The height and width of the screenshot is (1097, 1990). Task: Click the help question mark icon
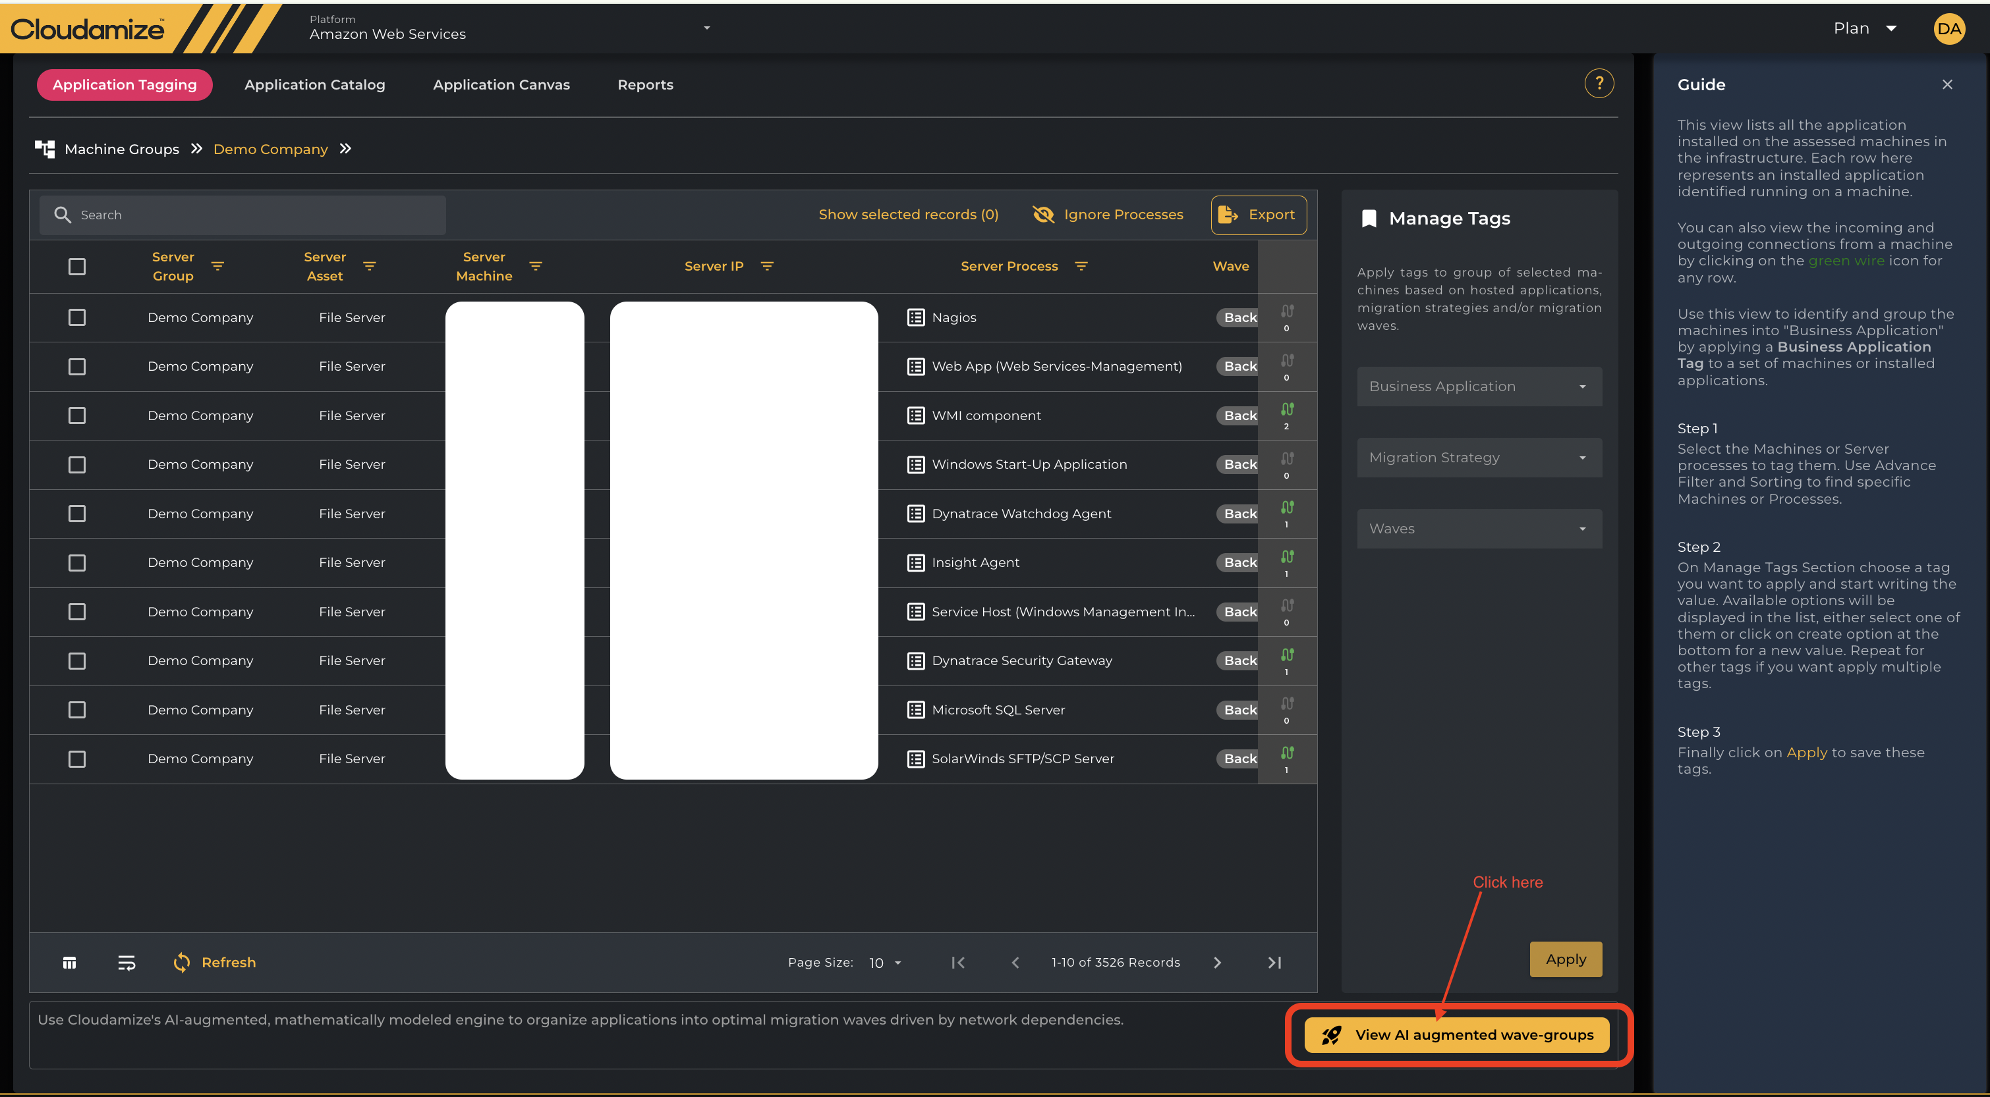[x=1599, y=84]
